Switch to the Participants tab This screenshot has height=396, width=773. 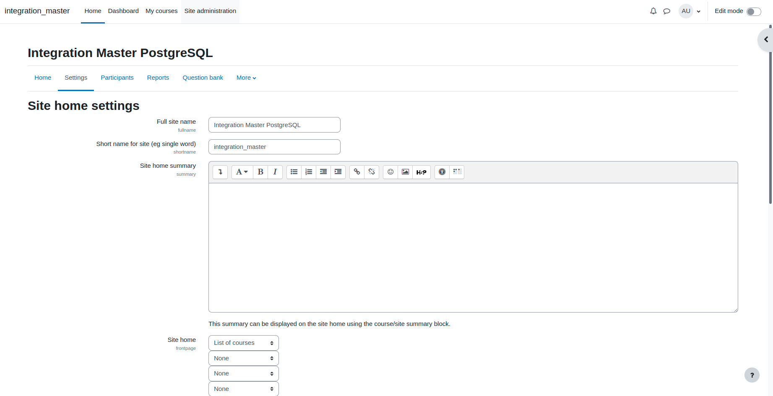117,78
